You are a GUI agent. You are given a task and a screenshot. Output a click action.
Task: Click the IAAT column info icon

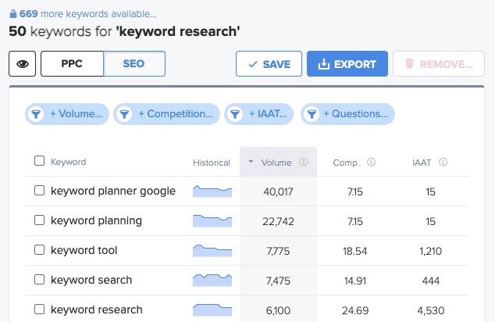click(x=443, y=163)
